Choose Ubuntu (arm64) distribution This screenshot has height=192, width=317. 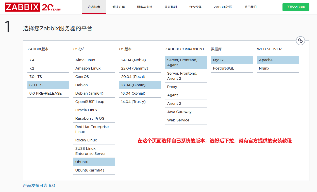(94, 170)
